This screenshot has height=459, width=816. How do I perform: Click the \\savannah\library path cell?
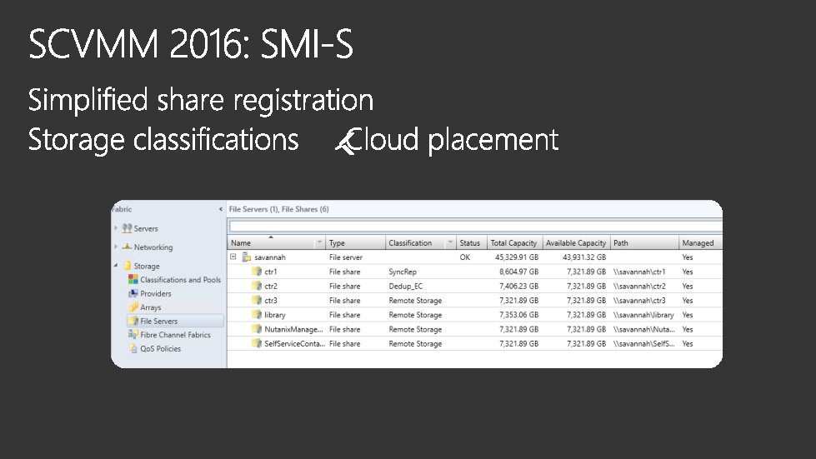click(643, 315)
